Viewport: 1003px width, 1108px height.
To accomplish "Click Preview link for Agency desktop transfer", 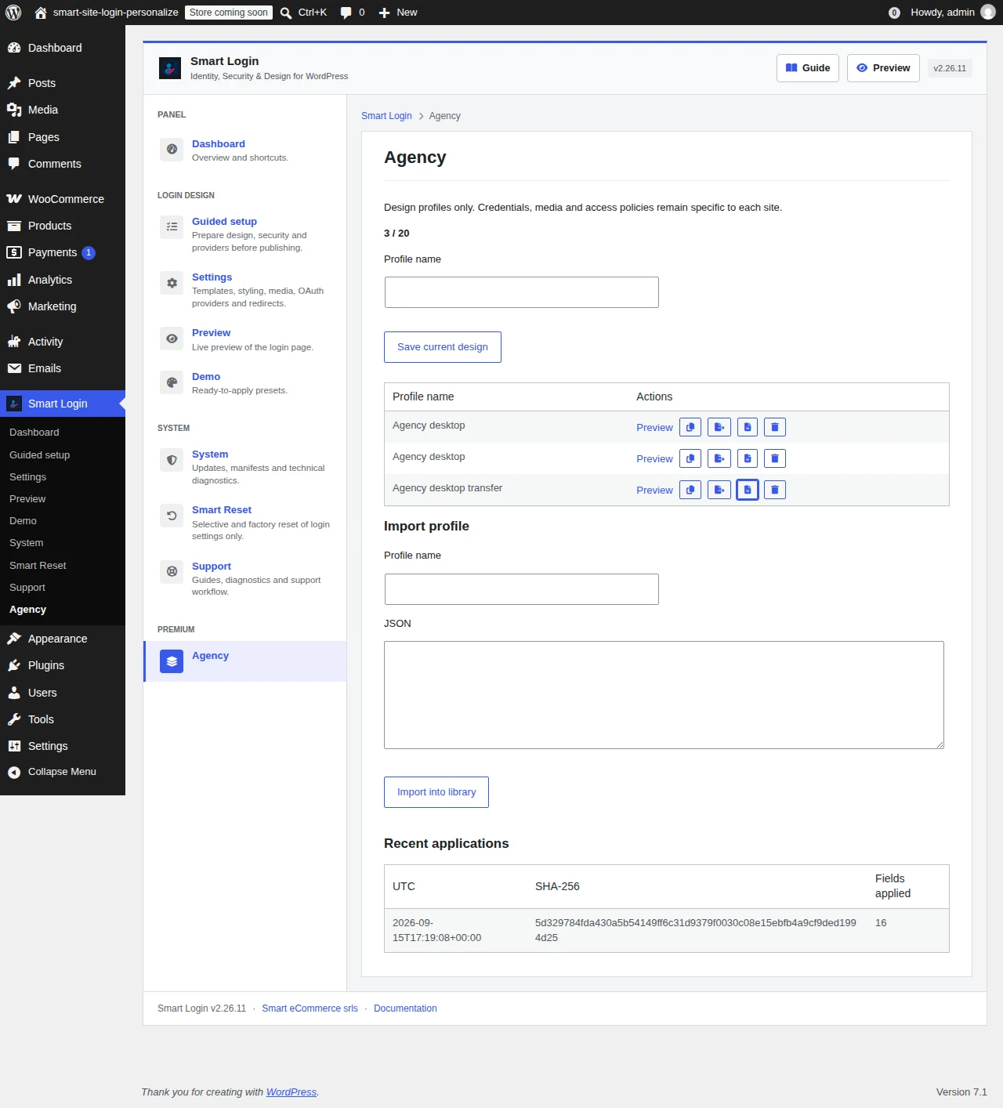I will point(654,491).
